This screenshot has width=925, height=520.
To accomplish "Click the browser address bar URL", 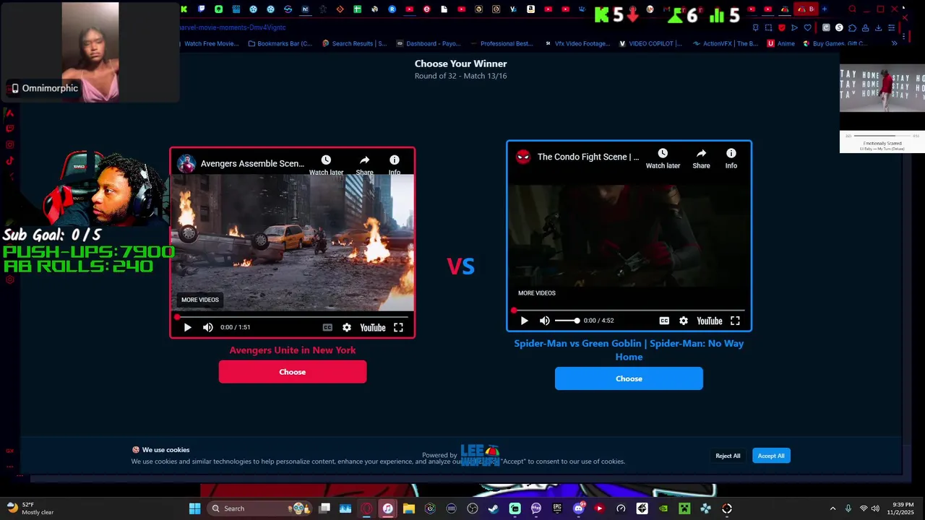I will point(232,27).
